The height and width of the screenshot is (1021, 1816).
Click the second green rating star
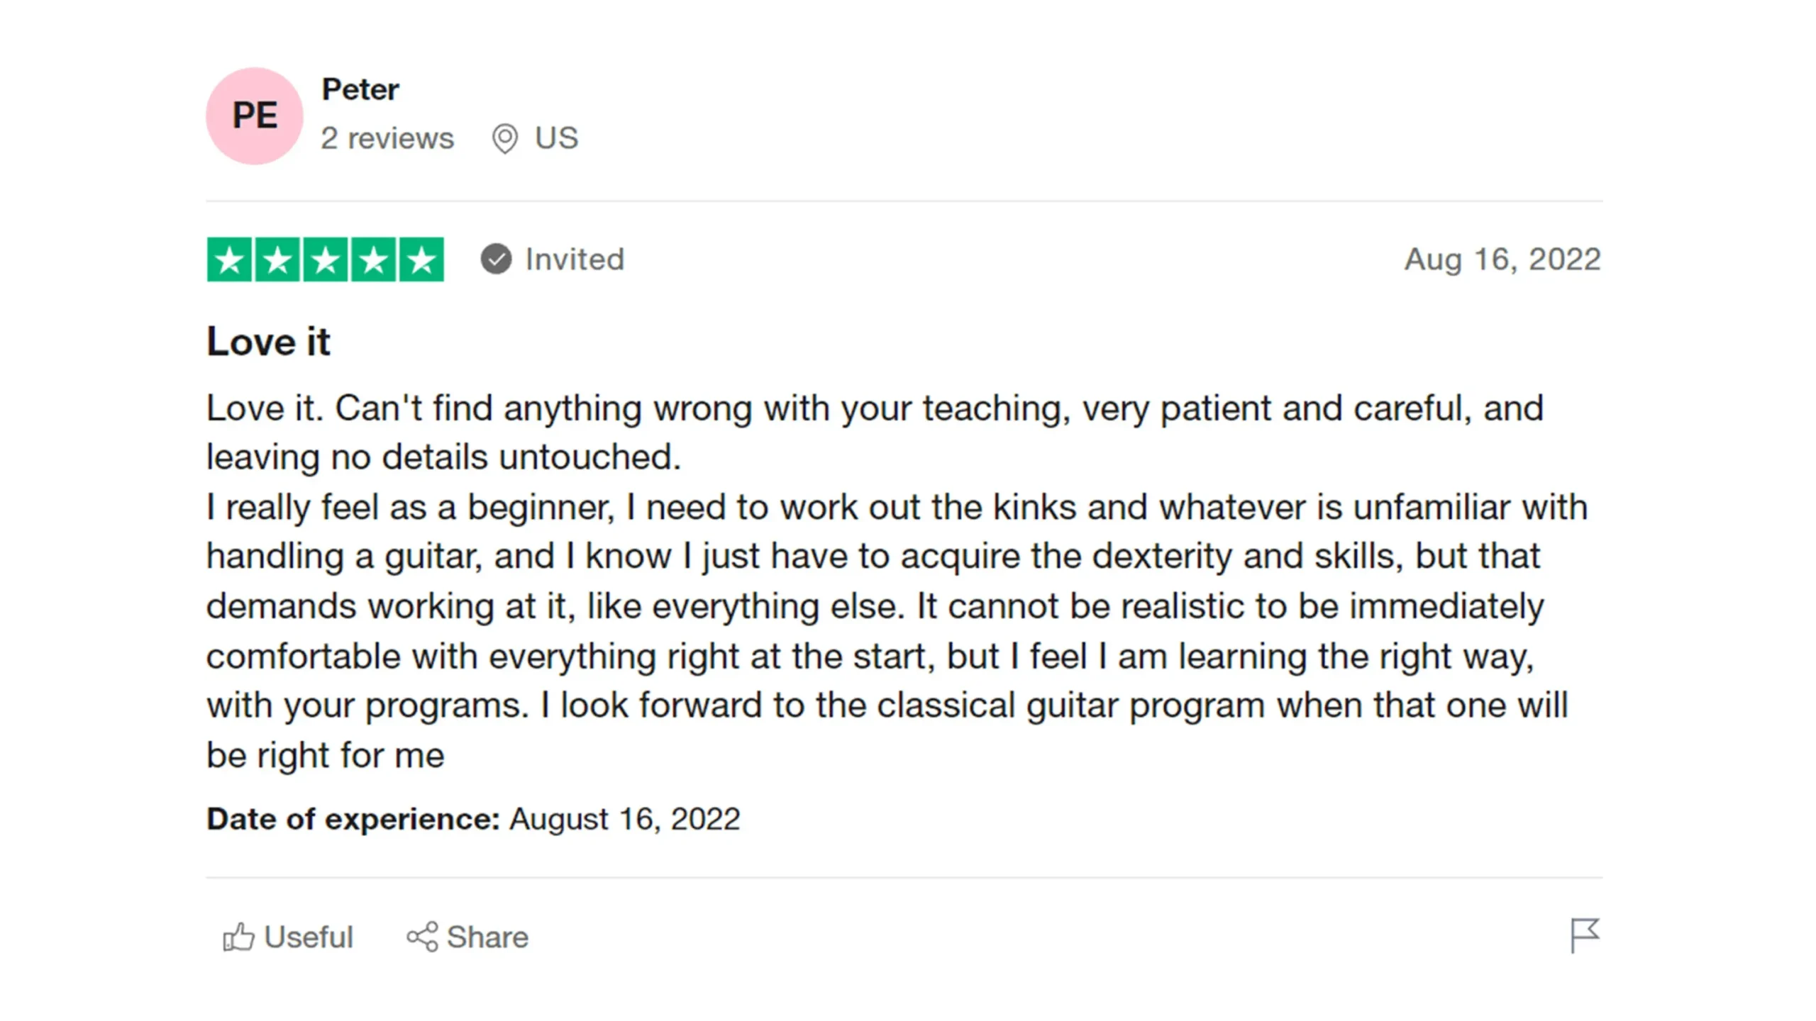277,260
